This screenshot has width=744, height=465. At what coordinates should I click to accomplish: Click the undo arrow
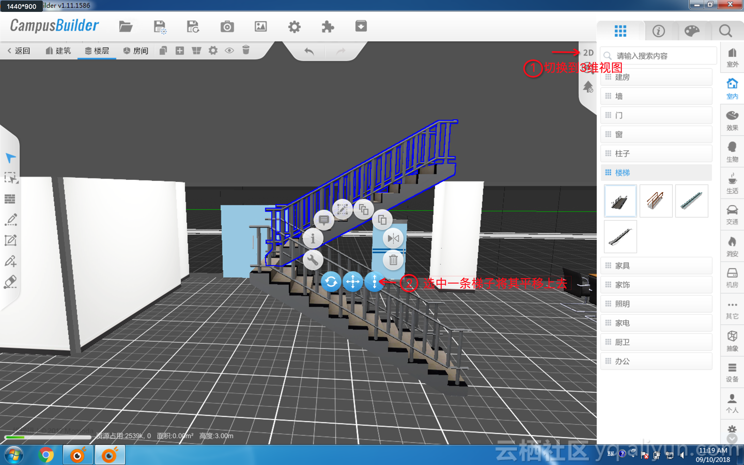309,51
